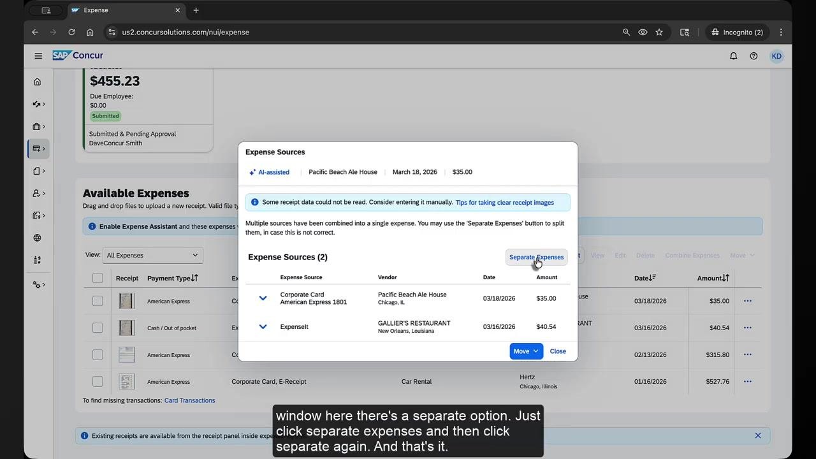Open the browser three-dot menu

781,32
